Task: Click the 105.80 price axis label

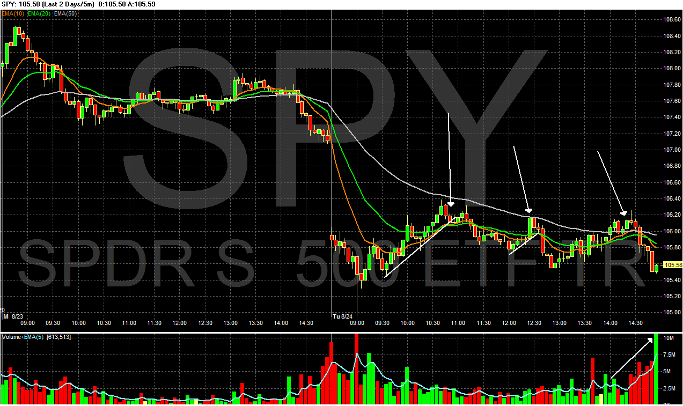Action: (673, 247)
